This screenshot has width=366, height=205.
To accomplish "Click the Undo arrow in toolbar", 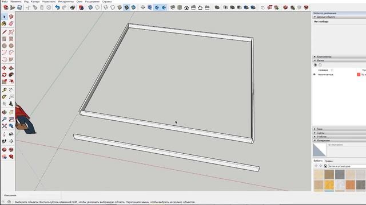I will [x=57, y=7].
